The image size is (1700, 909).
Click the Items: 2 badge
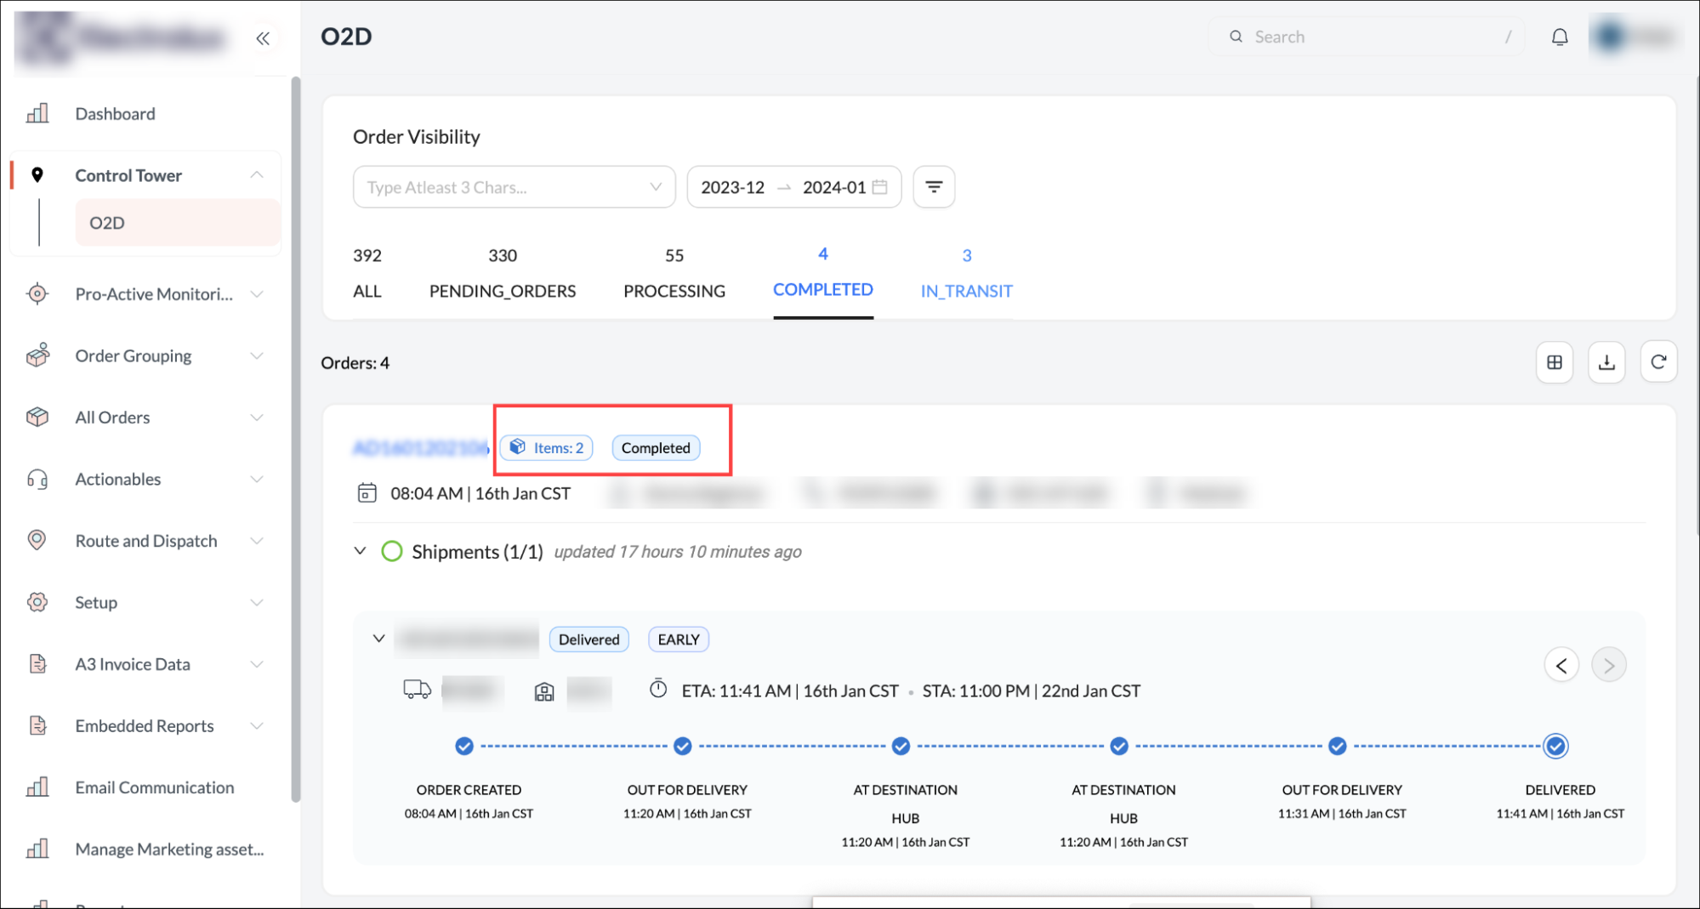[547, 447]
